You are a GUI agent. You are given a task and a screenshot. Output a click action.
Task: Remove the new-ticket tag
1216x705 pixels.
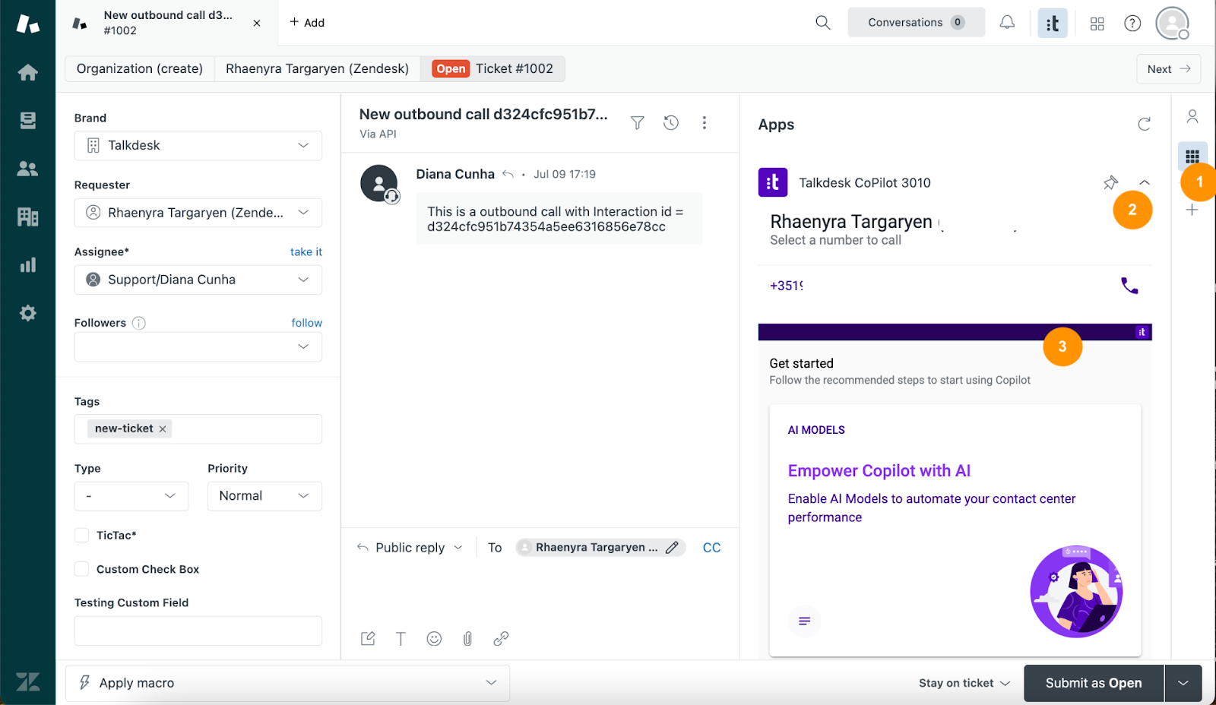[163, 429]
